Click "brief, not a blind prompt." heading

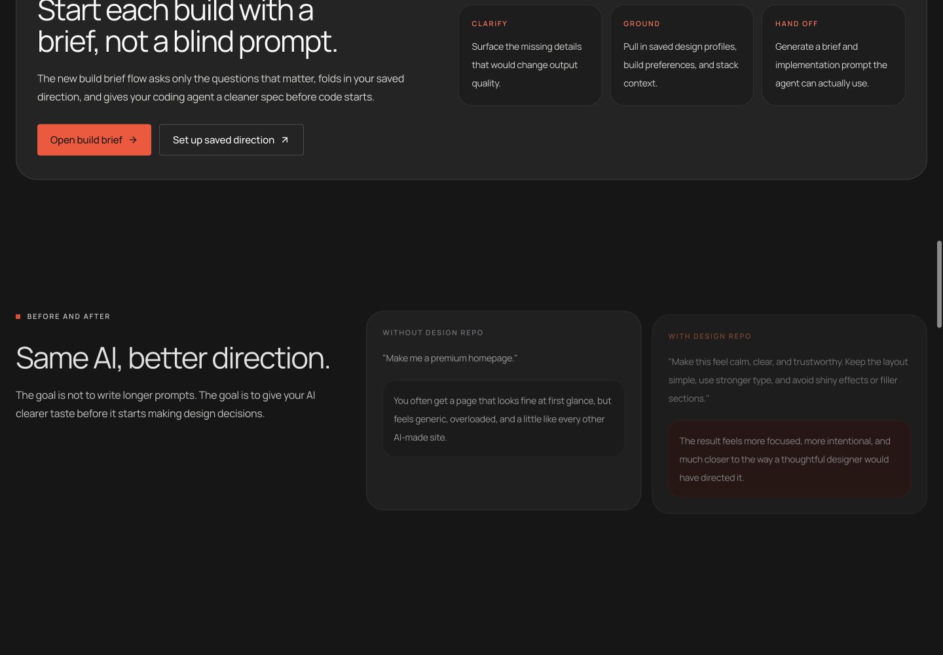[187, 42]
